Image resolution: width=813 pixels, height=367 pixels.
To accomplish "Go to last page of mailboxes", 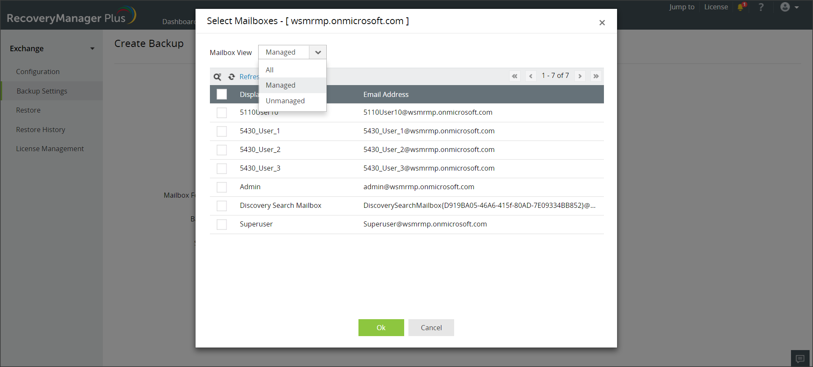I will coord(596,76).
